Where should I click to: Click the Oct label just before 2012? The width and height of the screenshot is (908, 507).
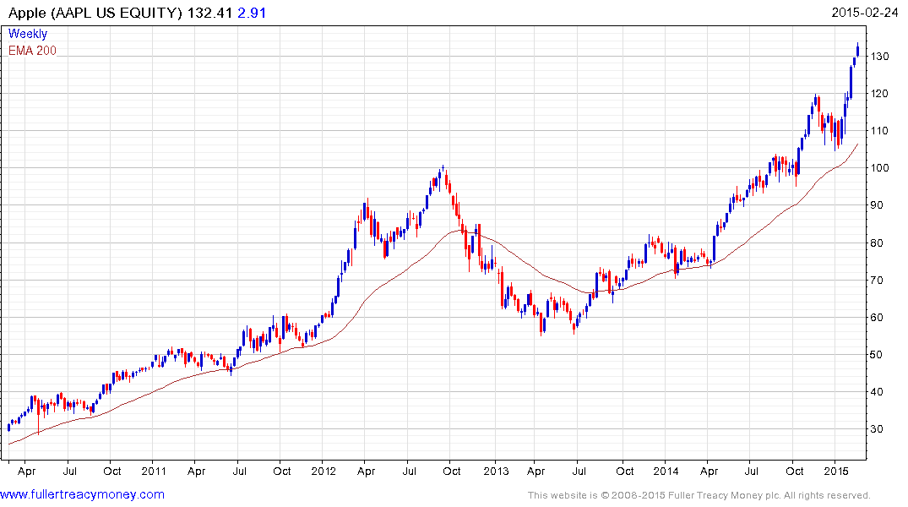281,471
